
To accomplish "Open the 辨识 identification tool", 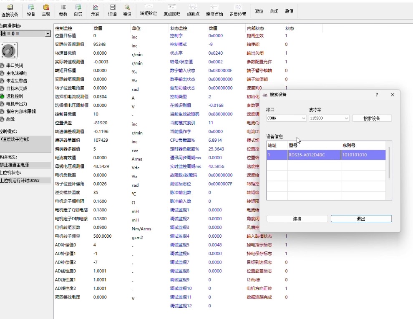I will click(127, 11).
